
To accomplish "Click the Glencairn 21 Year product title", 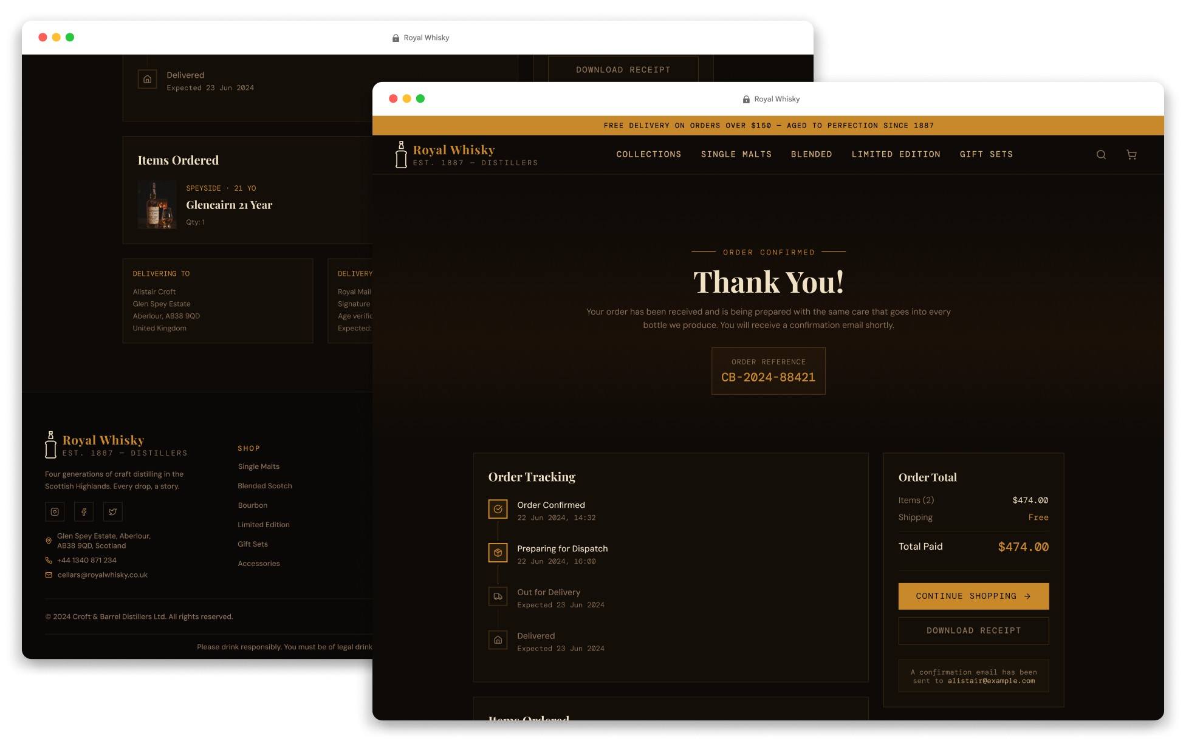I will point(229,205).
